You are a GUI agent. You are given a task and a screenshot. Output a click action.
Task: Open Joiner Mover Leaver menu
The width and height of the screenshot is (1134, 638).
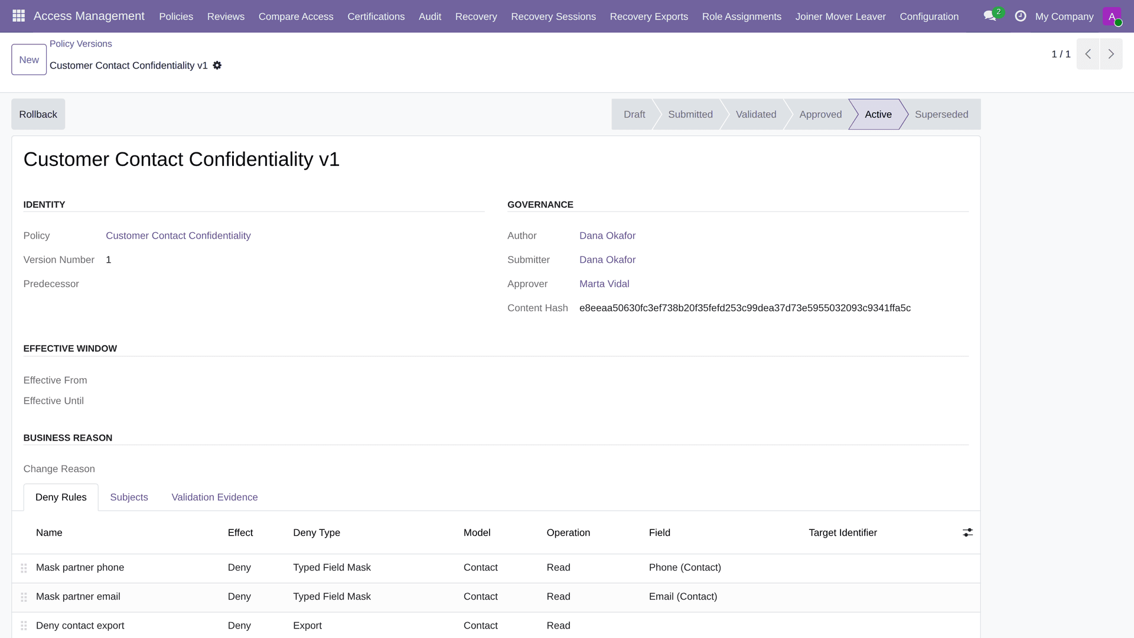pos(840,17)
